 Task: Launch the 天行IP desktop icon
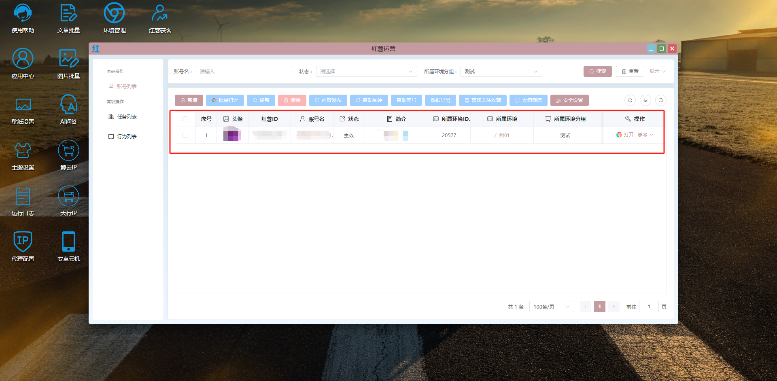click(x=68, y=201)
